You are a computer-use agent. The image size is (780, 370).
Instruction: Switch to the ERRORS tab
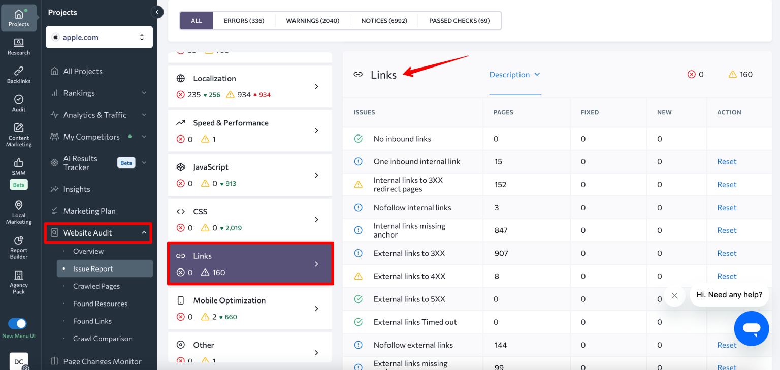click(x=244, y=21)
